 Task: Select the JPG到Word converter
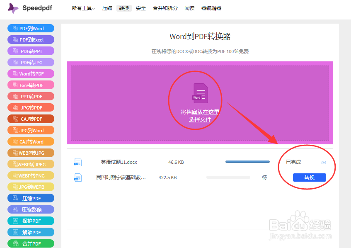pyautogui.click(x=31, y=130)
